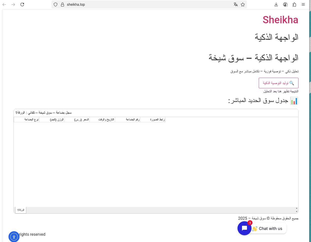
Task: Select the الوزن (كجم) column header
Action: tap(52, 119)
